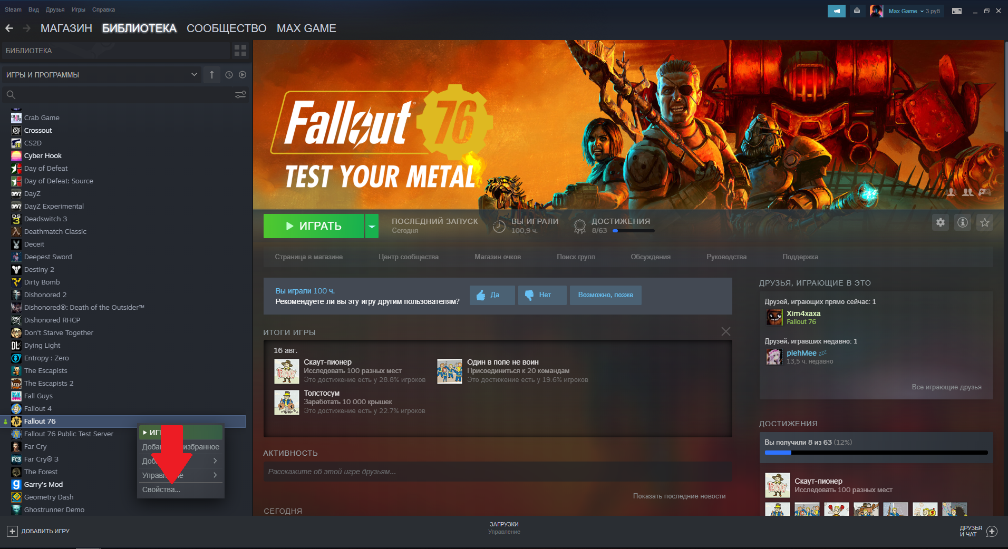
Task: Open advanced filter options icon
Action: [x=240, y=95]
